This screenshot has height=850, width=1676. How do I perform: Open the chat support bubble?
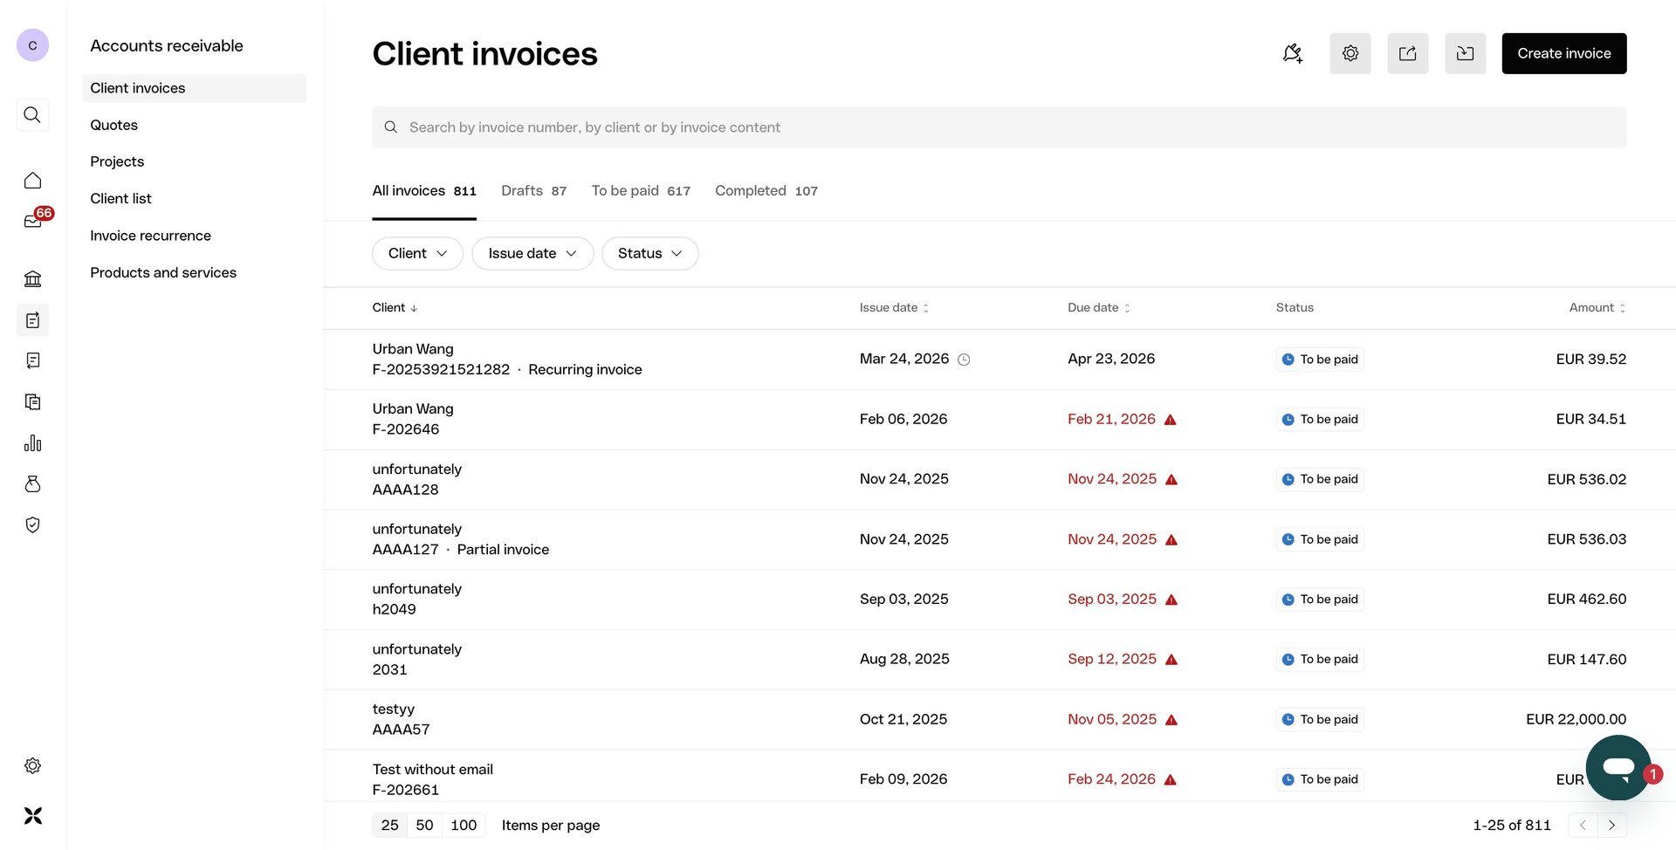(1618, 767)
